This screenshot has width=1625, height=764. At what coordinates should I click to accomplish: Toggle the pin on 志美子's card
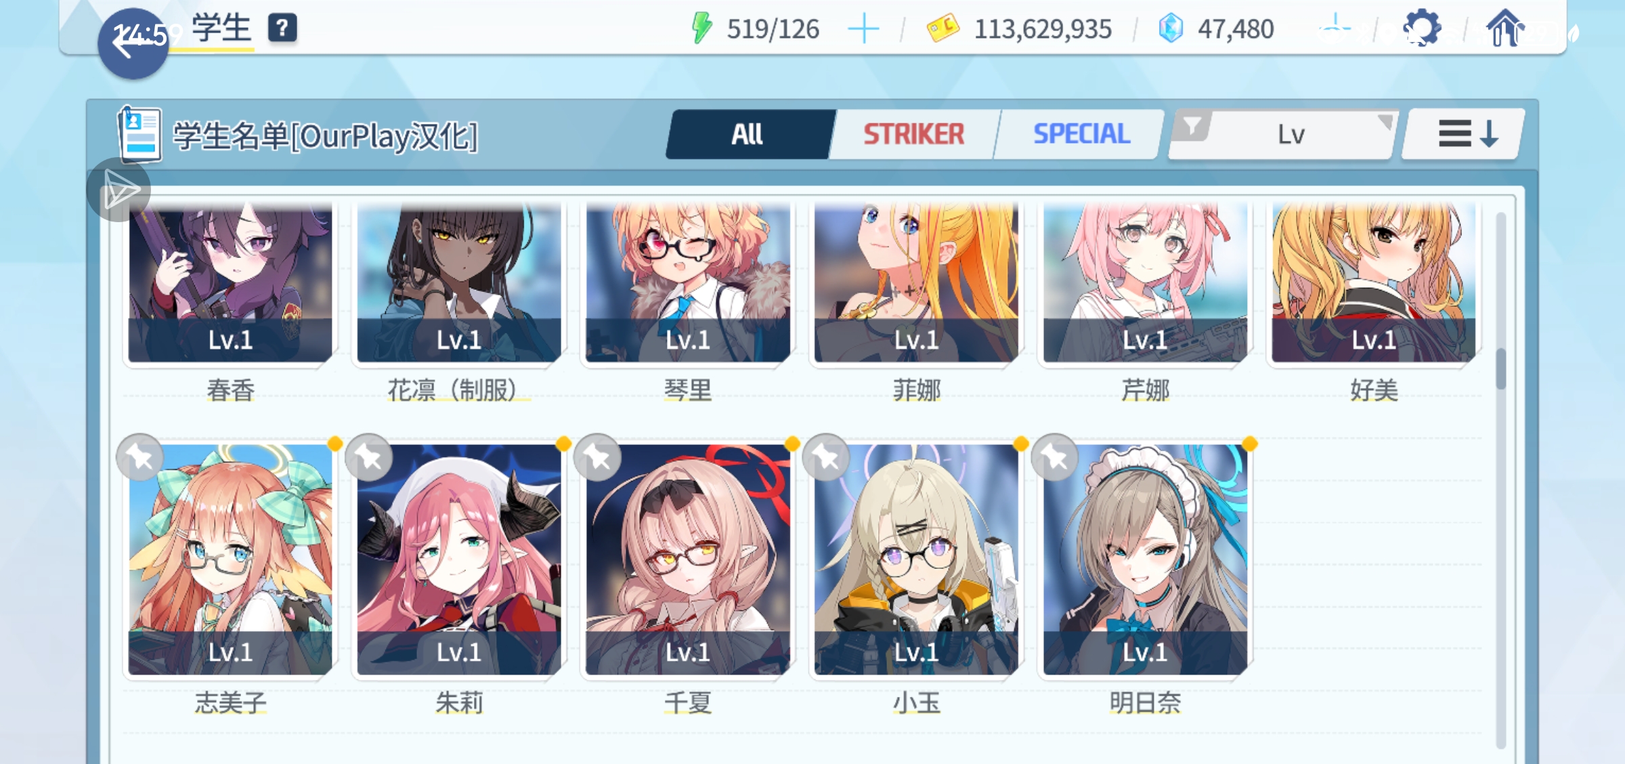[x=140, y=457]
